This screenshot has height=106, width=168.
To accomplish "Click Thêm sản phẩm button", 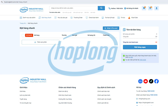I will pos(41,42).
